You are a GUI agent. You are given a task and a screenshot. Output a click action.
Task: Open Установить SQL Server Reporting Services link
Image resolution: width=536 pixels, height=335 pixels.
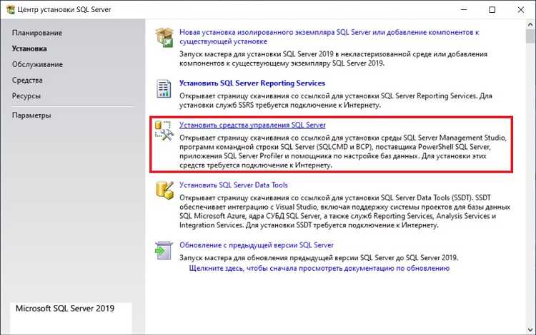(252, 83)
